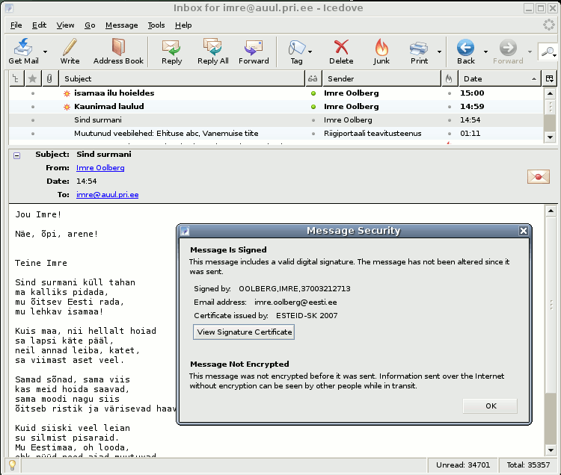Viewport: 561px width, 475px height.
Task: Toggle read dot for Sind surmani
Action: [x=313, y=120]
